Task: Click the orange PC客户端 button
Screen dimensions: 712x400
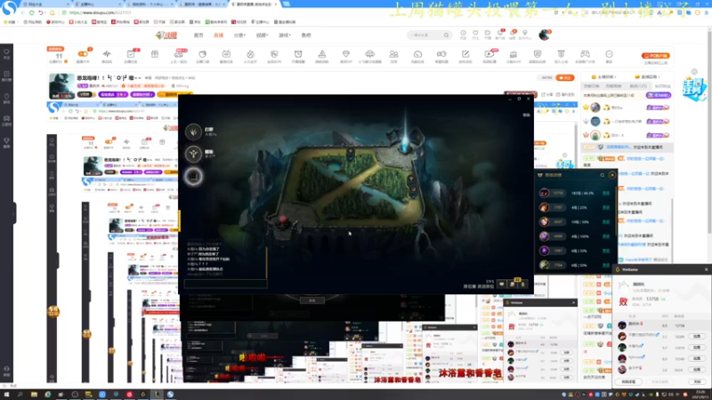Action: pyautogui.click(x=655, y=56)
